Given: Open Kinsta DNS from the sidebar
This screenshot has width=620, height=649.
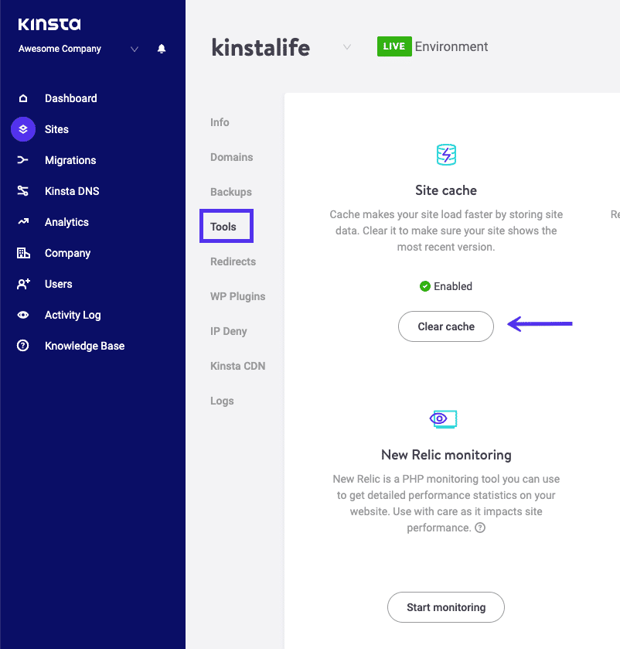Looking at the screenshot, I should [22, 191].
